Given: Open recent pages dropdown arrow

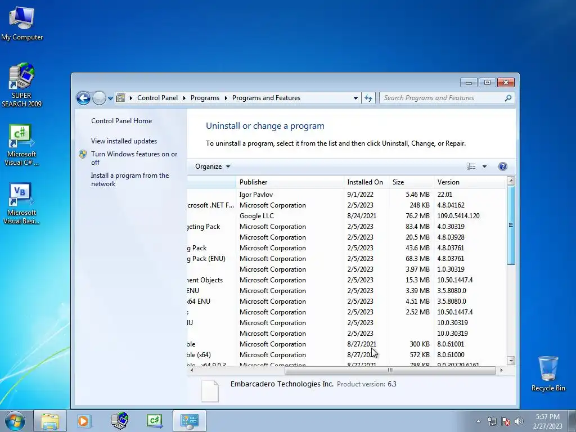Looking at the screenshot, I should (110, 98).
